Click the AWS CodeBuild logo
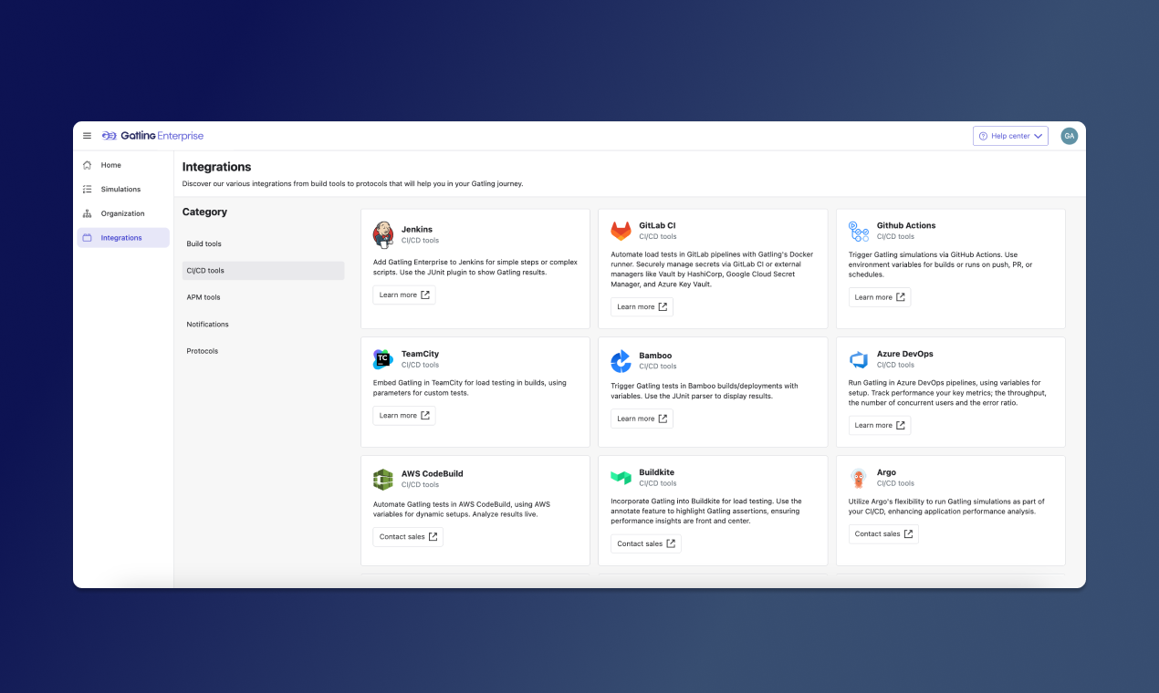The width and height of the screenshot is (1159, 693). (x=383, y=480)
